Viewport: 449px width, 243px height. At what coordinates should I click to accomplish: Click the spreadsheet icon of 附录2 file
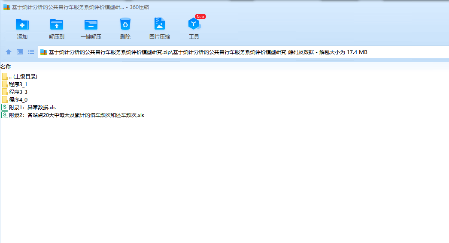[x=5, y=115]
